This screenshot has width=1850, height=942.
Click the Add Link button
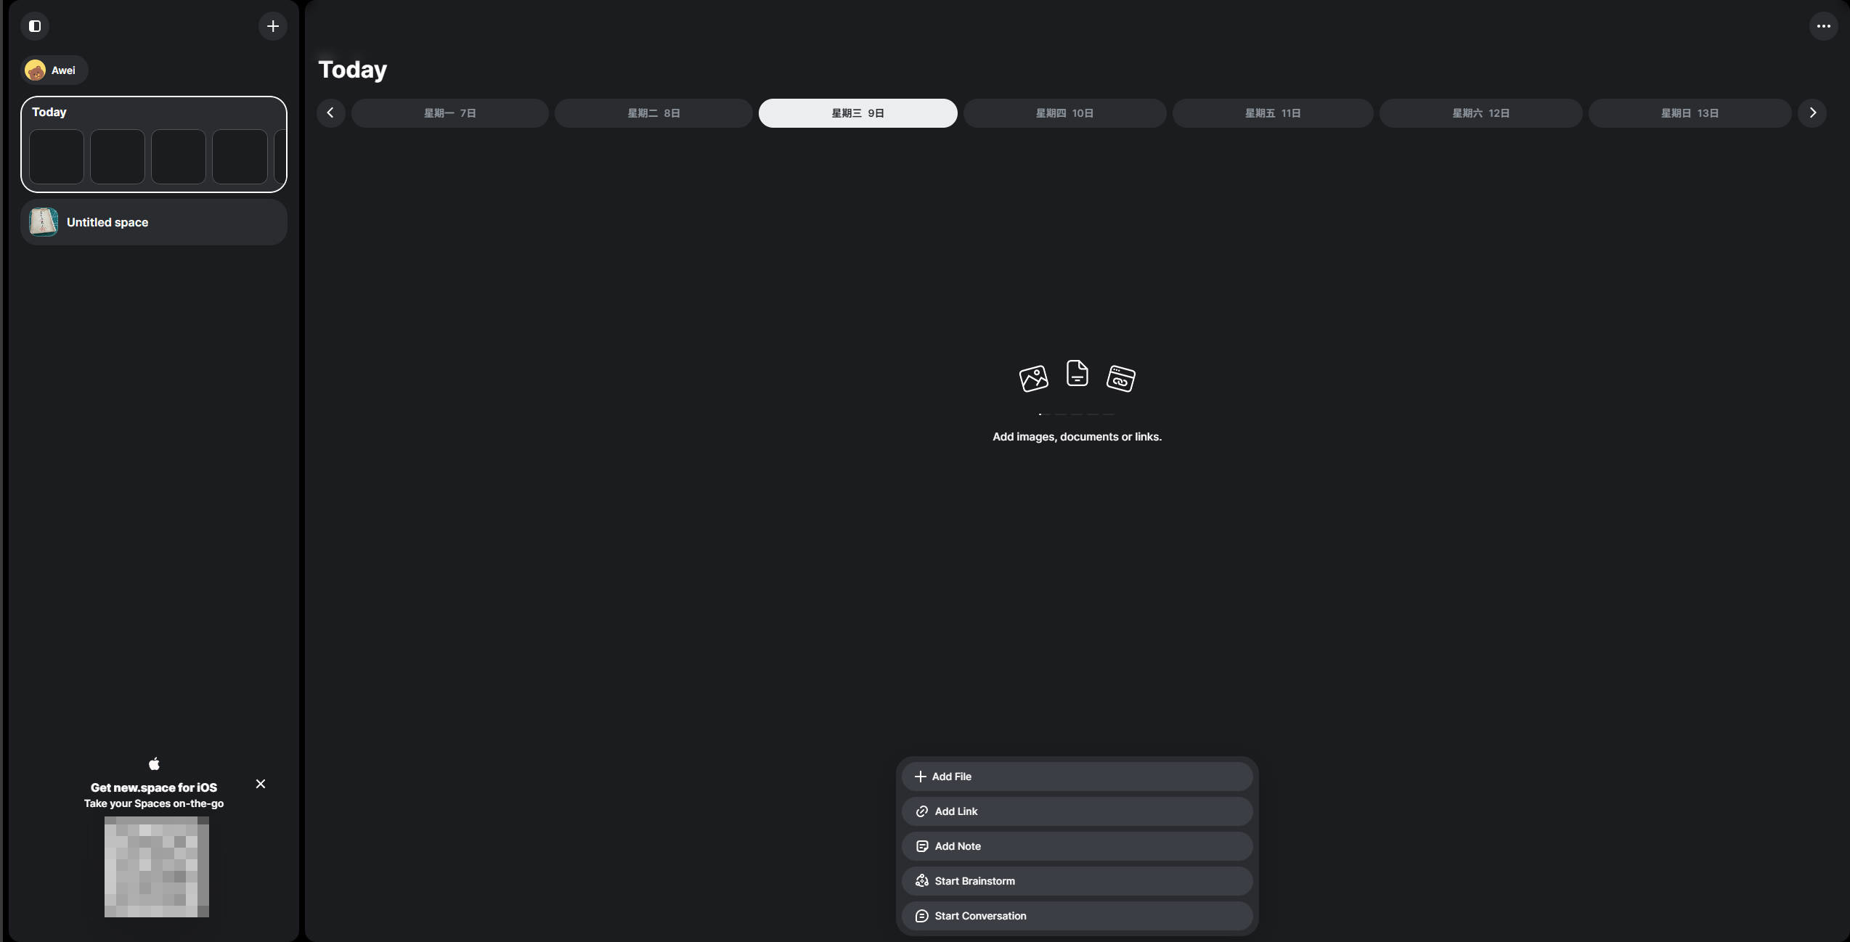point(1077,811)
